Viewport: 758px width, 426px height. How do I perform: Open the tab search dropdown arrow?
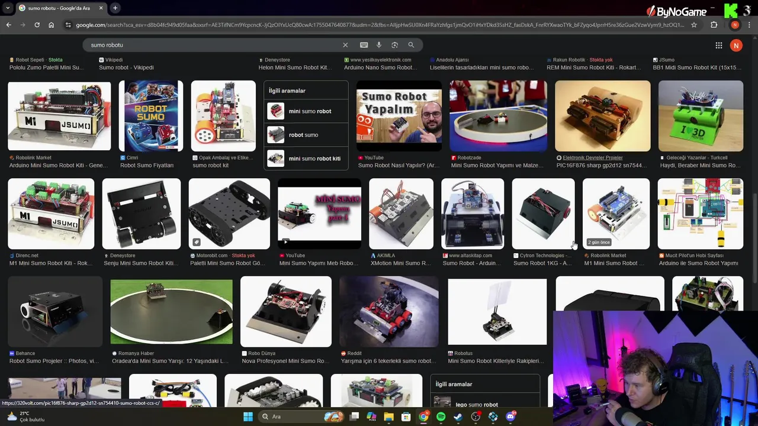point(7,8)
